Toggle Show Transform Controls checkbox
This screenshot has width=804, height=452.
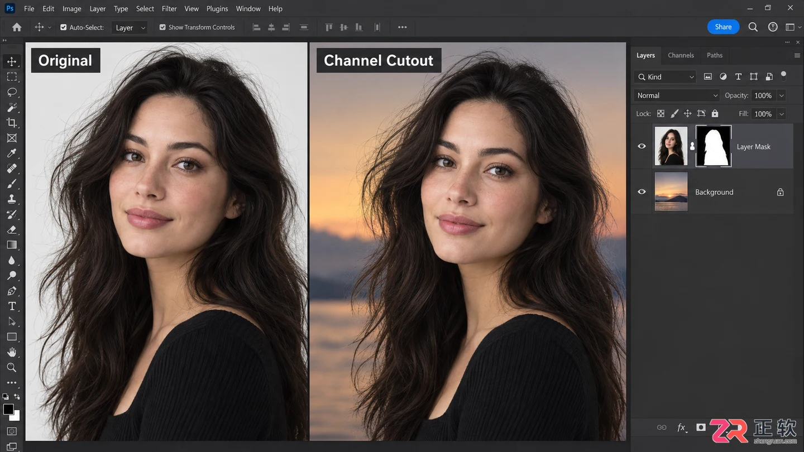click(162, 27)
